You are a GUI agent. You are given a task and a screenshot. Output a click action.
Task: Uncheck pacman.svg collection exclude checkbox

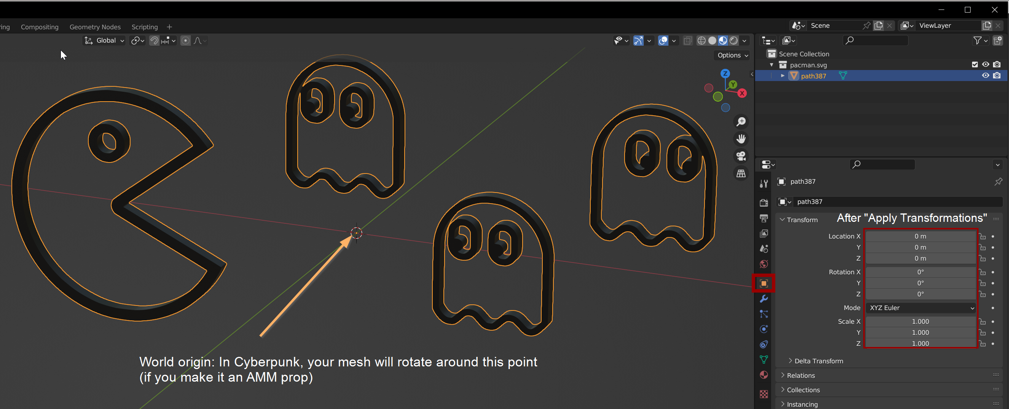pos(974,65)
